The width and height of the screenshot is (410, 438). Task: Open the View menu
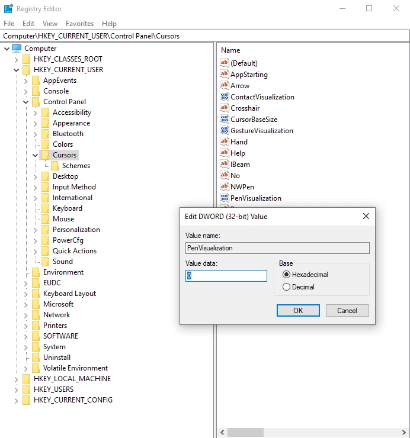(x=50, y=24)
